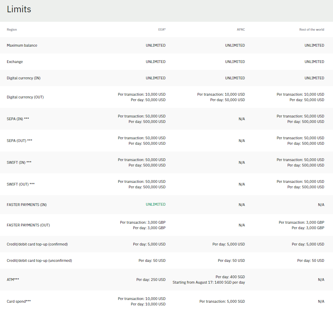The width and height of the screenshot is (333, 317).
Task: Click the SEPA (OUT) *** label
Action: (19, 141)
